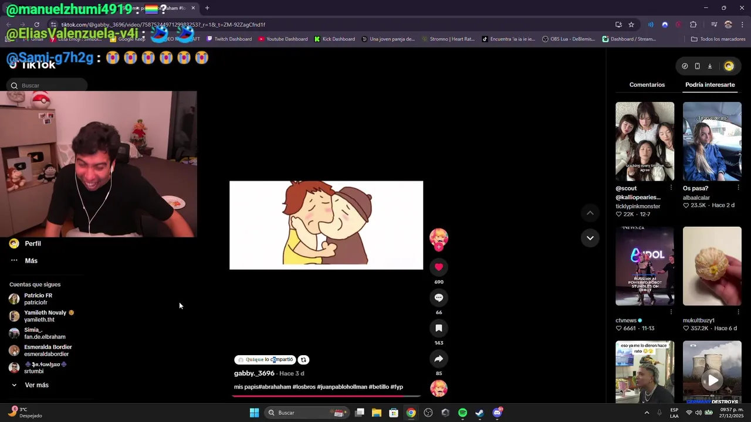The width and height of the screenshot is (751, 422).
Task: Open three-dot menu on 'Os pasa?' card
Action: click(738, 188)
